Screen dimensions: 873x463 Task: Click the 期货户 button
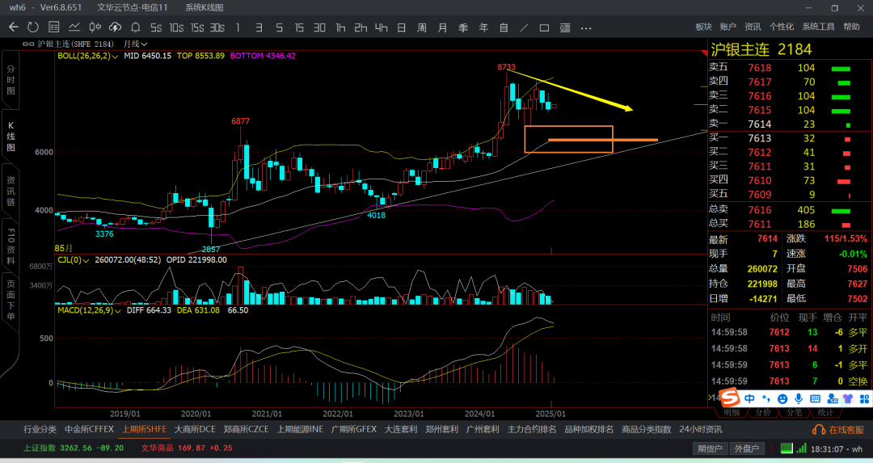[710, 448]
